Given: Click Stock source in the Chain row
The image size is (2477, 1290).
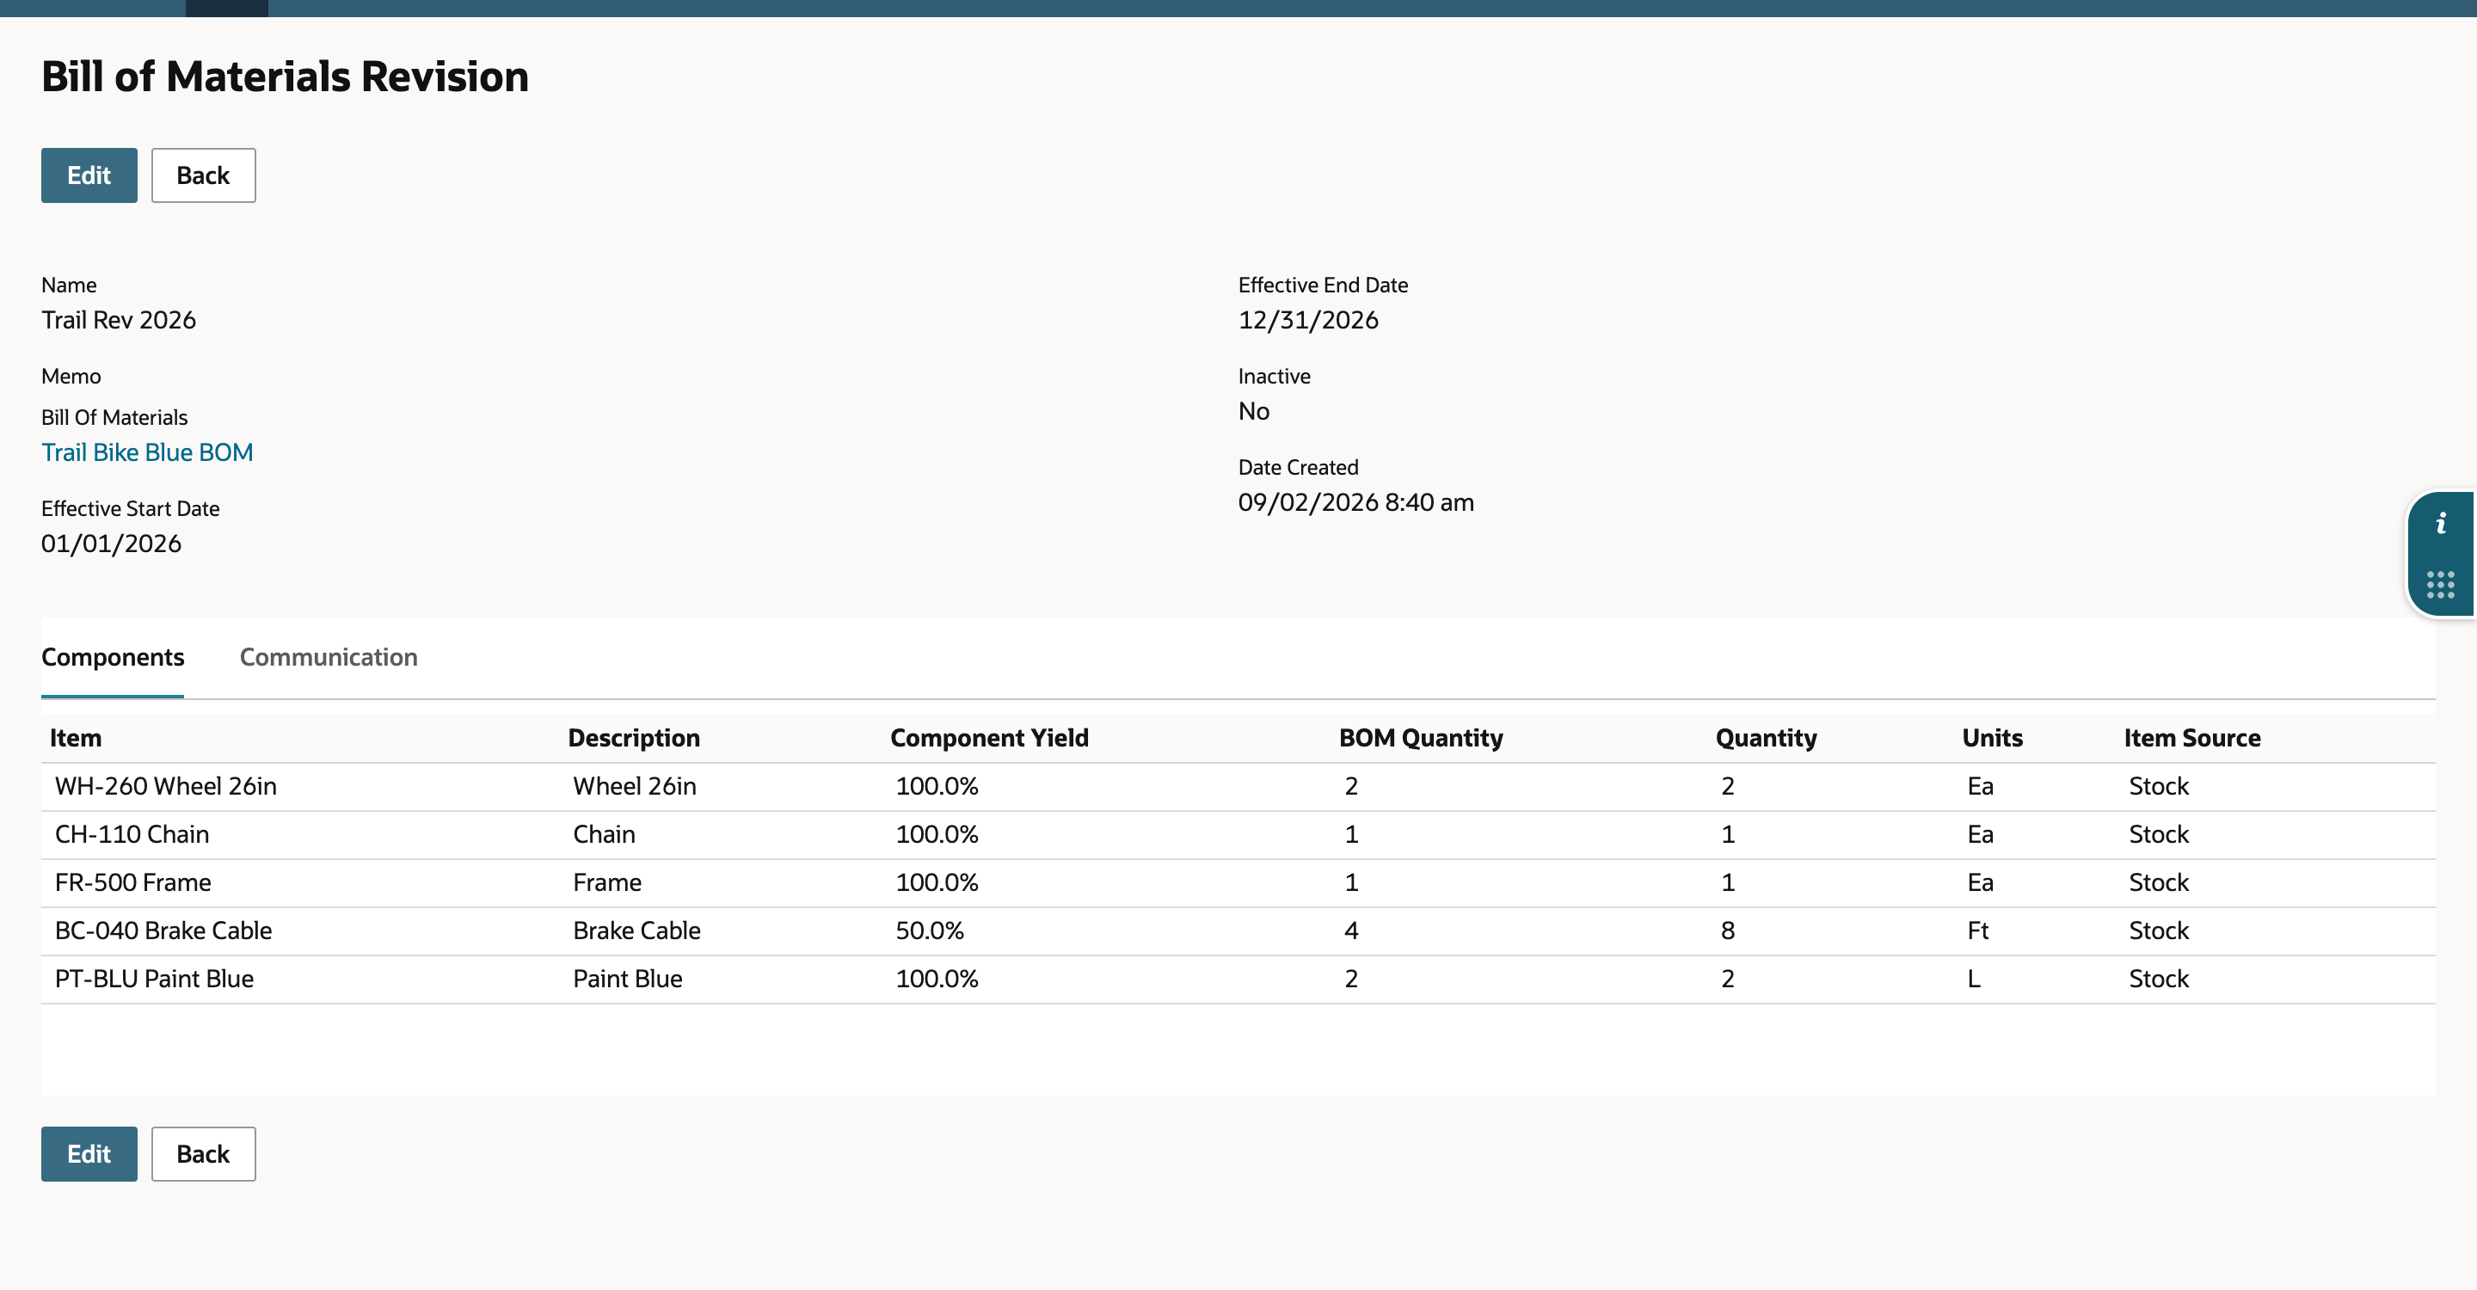Looking at the screenshot, I should [x=2159, y=834].
